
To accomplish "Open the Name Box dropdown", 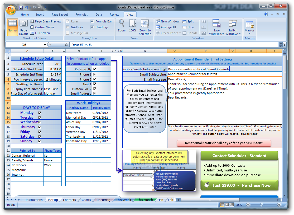I will coord(45,45).
